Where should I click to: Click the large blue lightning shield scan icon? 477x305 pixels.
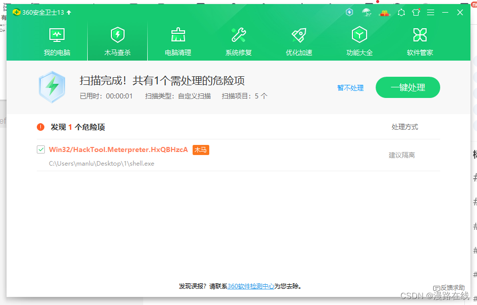click(x=52, y=87)
